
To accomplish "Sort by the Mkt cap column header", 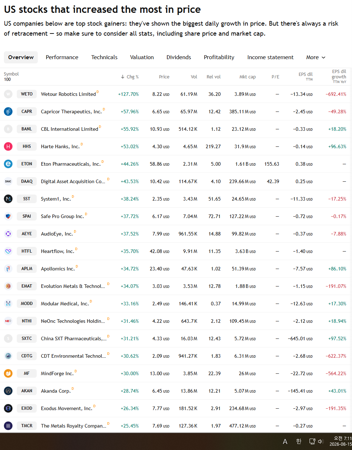I will 248,77.
